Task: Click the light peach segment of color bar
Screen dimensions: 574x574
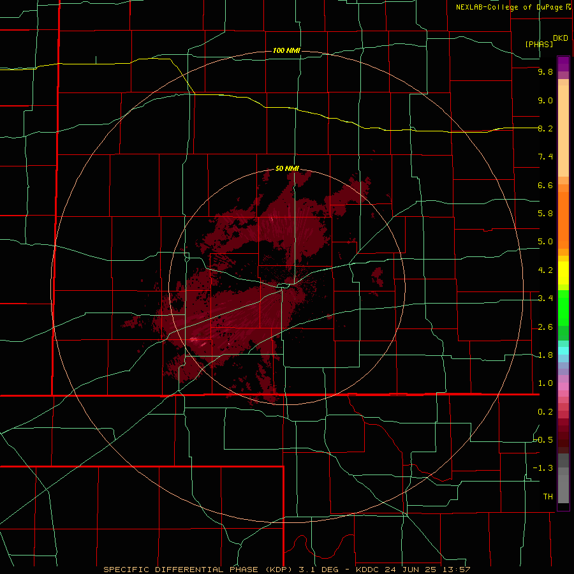Action: 563,131
